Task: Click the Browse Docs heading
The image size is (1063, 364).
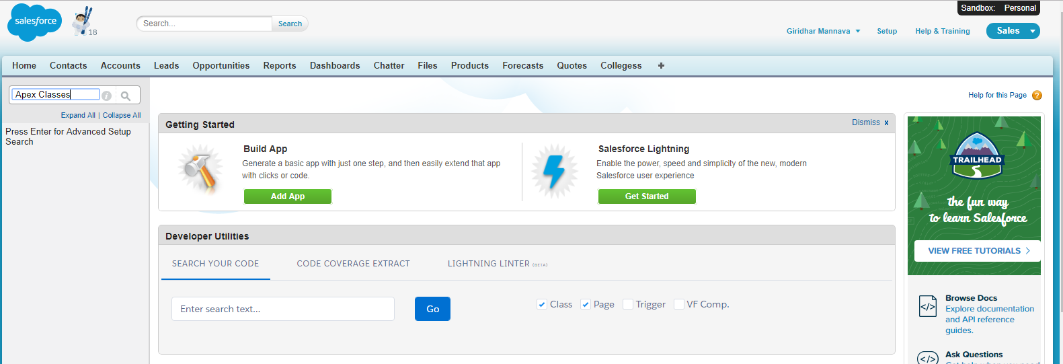Action: coord(971,298)
